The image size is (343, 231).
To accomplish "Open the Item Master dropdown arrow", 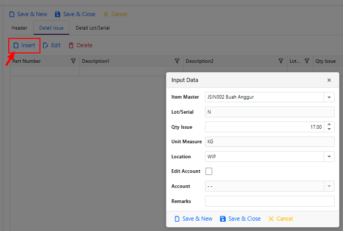I will [x=329, y=97].
